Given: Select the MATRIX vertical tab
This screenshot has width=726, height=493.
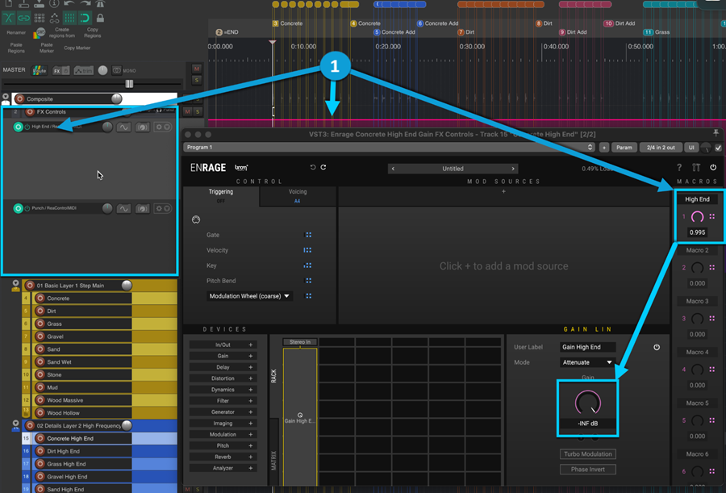Looking at the screenshot, I should click(x=273, y=460).
